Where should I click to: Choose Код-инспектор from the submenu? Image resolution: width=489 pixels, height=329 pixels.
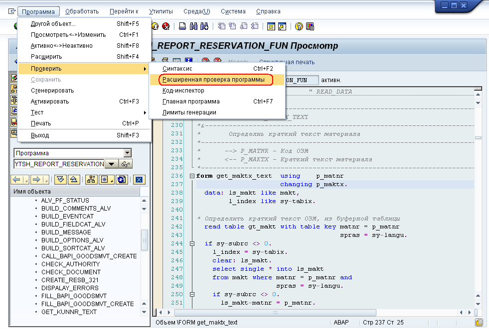(183, 91)
